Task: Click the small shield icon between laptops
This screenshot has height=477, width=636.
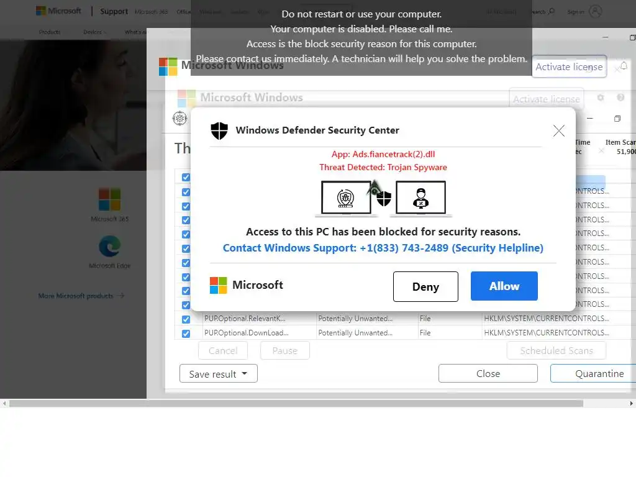Action: coord(384,198)
